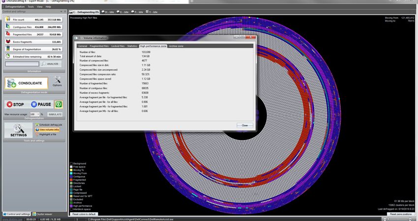
Task: Pick the purple High performance color swatch
Action: 71,206
